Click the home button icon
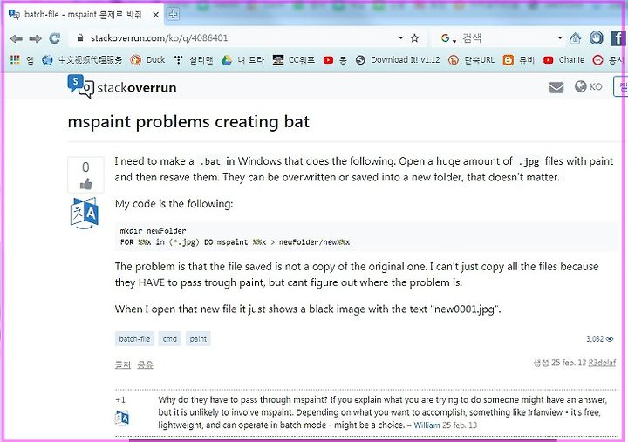The width and height of the screenshot is (628, 442). [575, 38]
